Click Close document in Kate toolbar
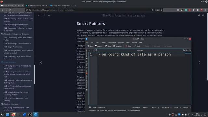This screenshot has width=208, height=117. 128,46
